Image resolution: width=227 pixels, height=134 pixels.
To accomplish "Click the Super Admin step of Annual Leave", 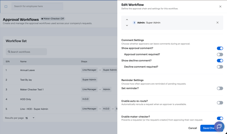I will coord(109,70).
